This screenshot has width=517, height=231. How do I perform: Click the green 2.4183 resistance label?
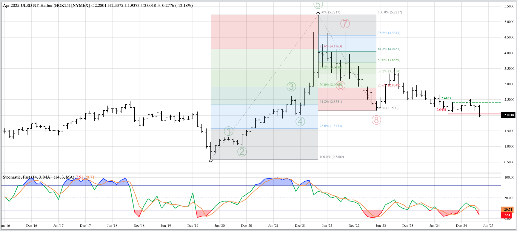(x=446, y=98)
